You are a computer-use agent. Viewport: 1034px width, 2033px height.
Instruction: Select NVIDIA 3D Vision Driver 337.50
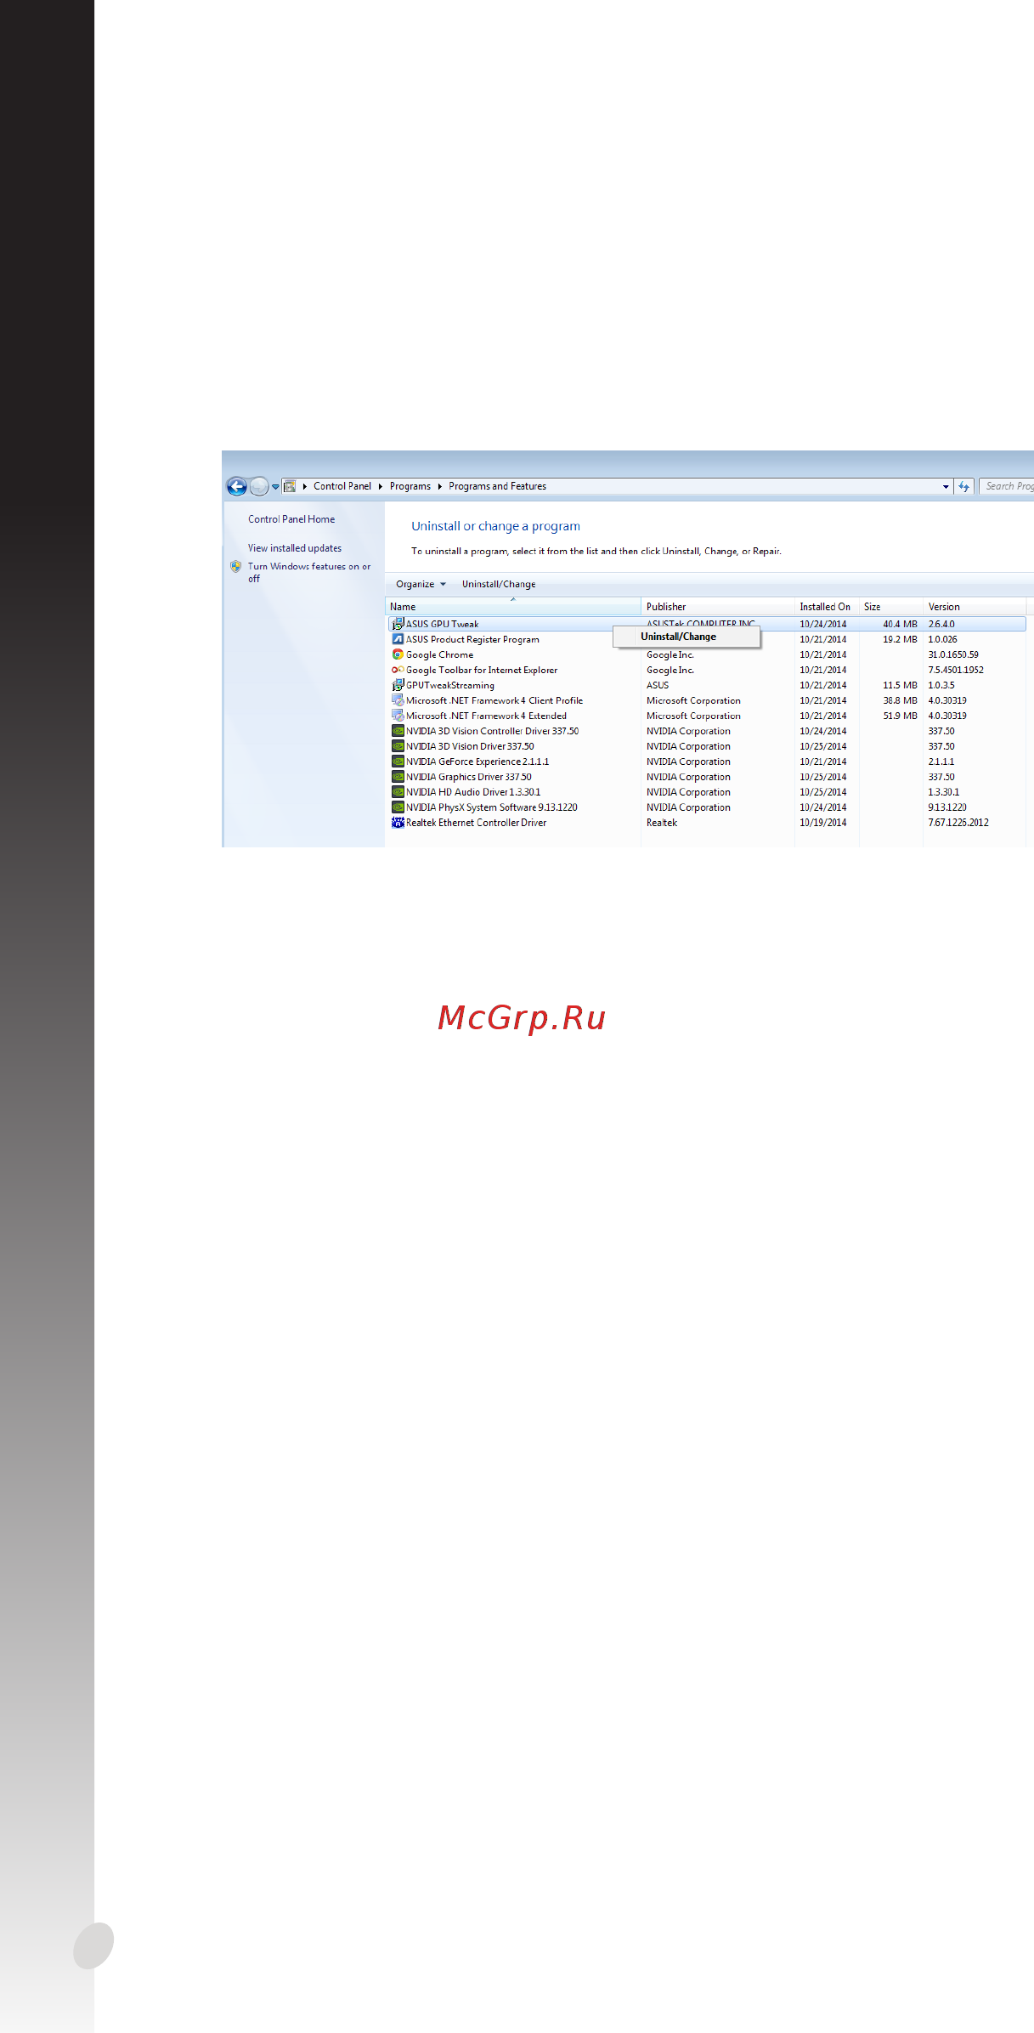[x=707, y=746]
